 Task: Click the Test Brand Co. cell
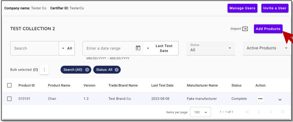pyautogui.click(x=120, y=99)
